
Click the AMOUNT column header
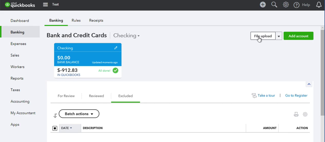[x=270, y=128]
